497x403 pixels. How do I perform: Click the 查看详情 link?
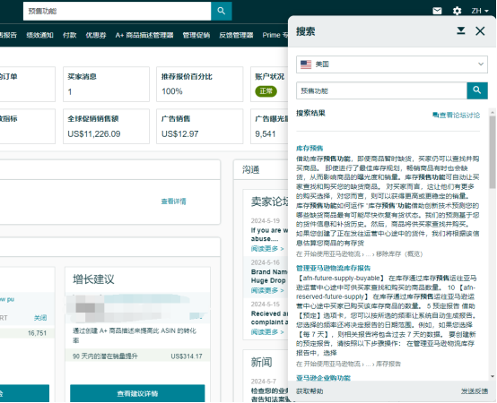(173, 201)
